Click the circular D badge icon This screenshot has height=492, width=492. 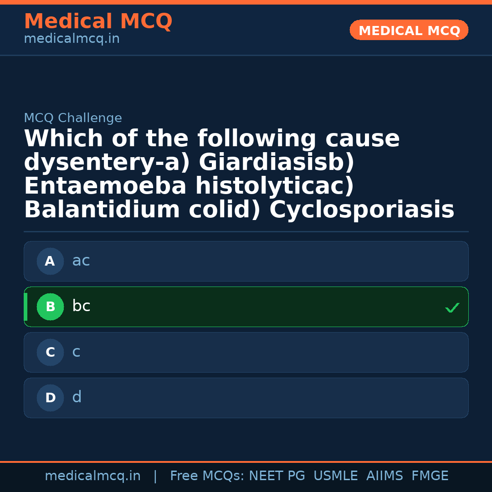(x=50, y=398)
